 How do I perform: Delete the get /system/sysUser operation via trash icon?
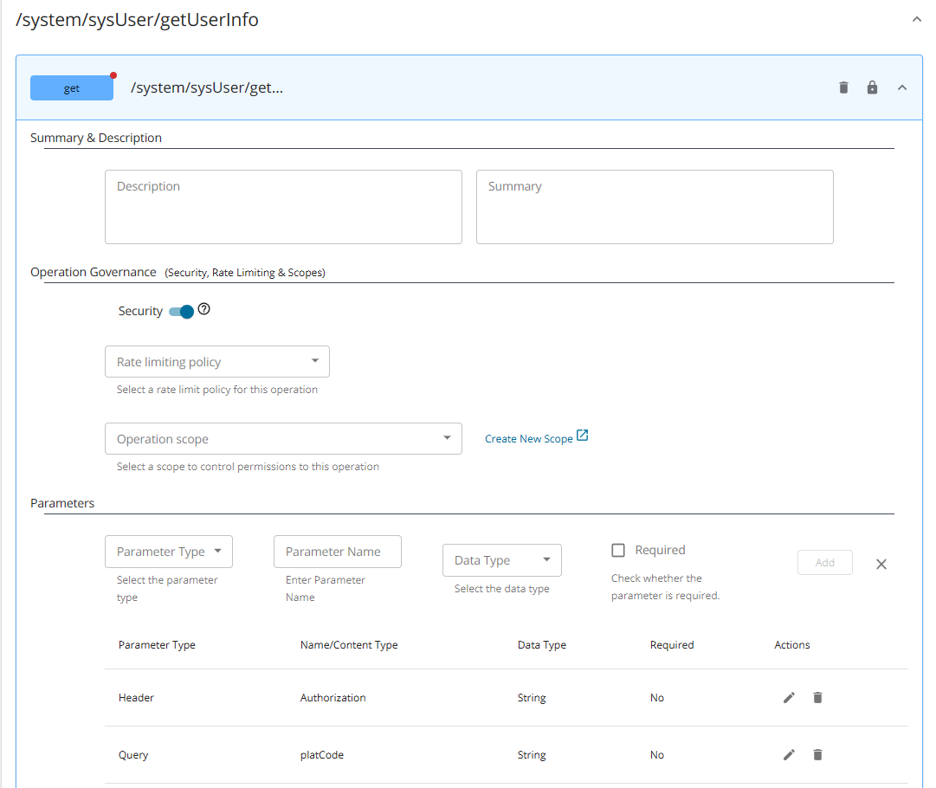pos(842,87)
